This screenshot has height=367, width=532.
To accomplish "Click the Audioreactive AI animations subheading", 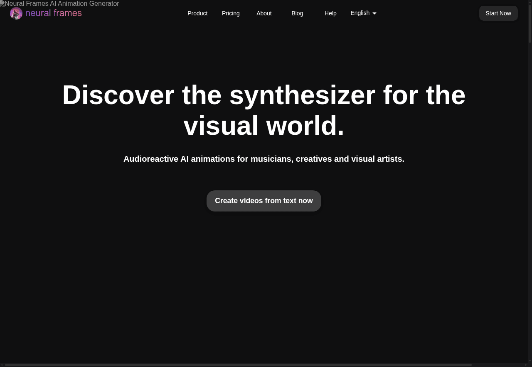I will pyautogui.click(x=264, y=159).
